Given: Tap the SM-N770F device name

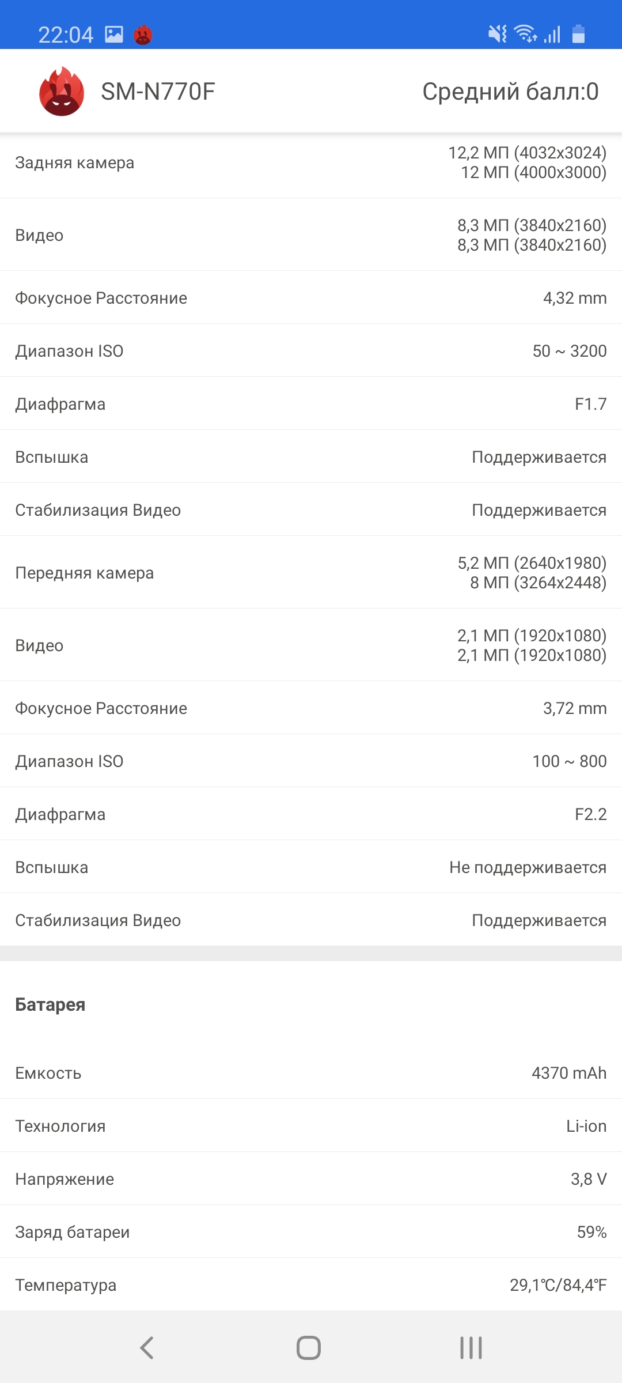Looking at the screenshot, I should coord(158,92).
